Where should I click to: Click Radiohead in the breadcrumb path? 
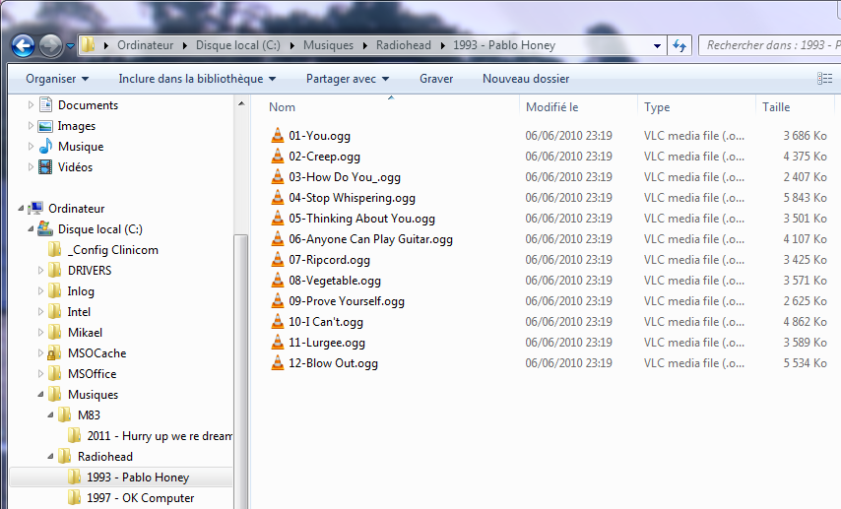pos(404,45)
